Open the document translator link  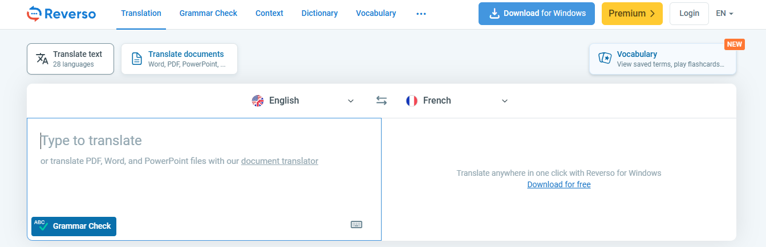click(x=279, y=161)
